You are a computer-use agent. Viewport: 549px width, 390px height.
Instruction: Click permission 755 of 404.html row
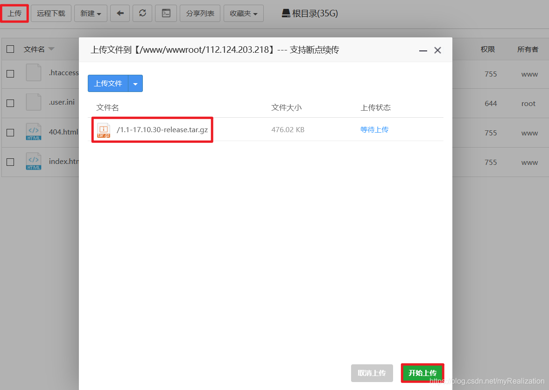point(491,133)
